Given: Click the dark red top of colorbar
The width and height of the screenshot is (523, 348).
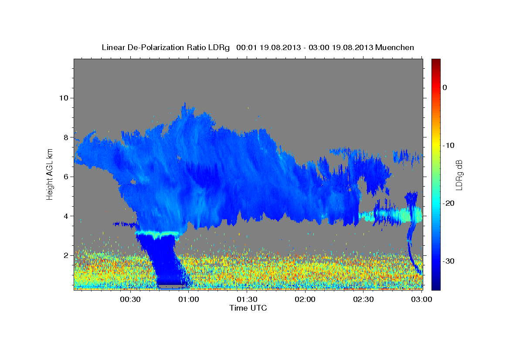Looking at the screenshot, I should click(x=436, y=62).
